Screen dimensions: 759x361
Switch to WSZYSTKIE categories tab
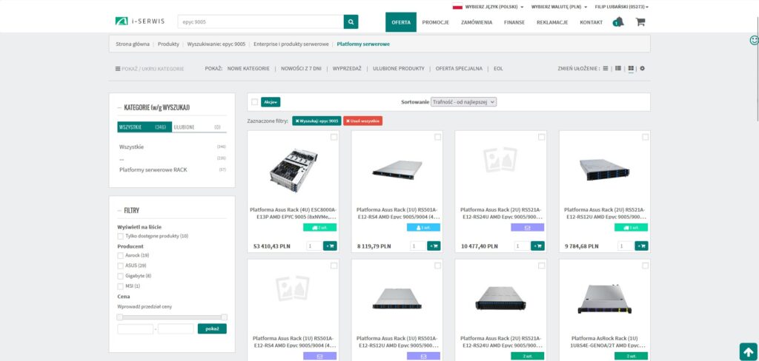point(145,127)
